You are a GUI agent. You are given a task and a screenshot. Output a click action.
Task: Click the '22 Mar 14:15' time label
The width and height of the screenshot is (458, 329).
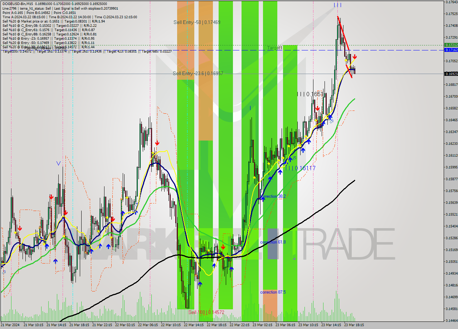pos(194,325)
